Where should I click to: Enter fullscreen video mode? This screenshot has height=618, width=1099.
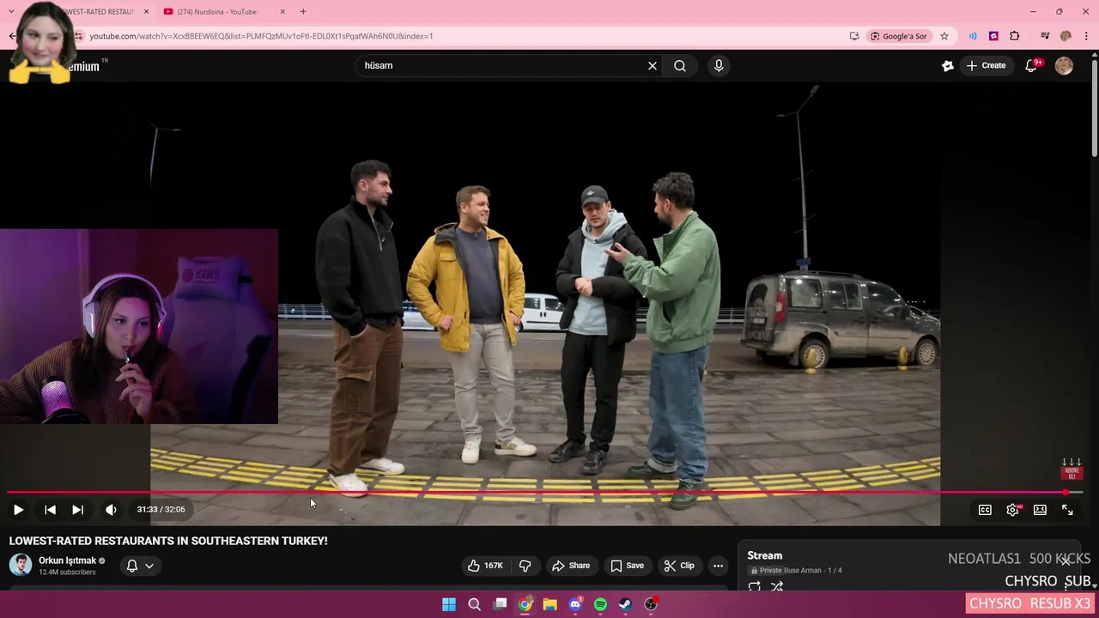1067,510
